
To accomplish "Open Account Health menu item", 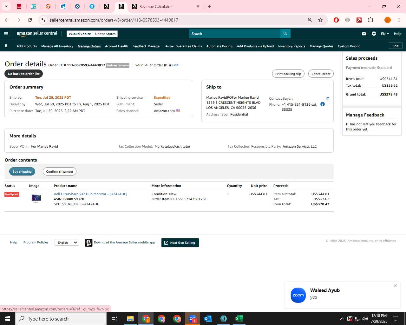I will click(x=116, y=46).
